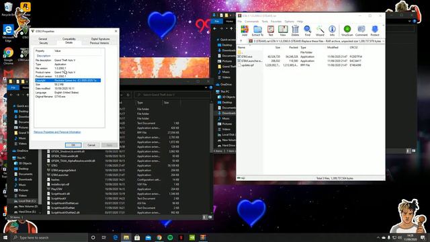
Task: Click the OK button in Properties dialog
Action: [x=73, y=145]
